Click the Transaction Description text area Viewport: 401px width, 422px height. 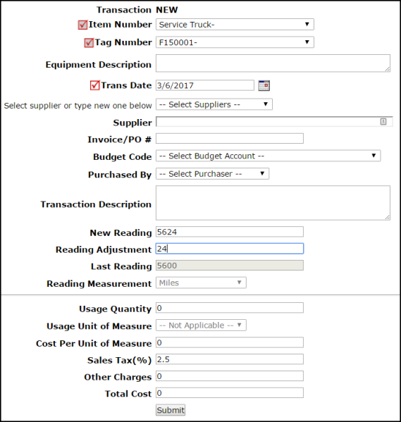tap(273, 203)
